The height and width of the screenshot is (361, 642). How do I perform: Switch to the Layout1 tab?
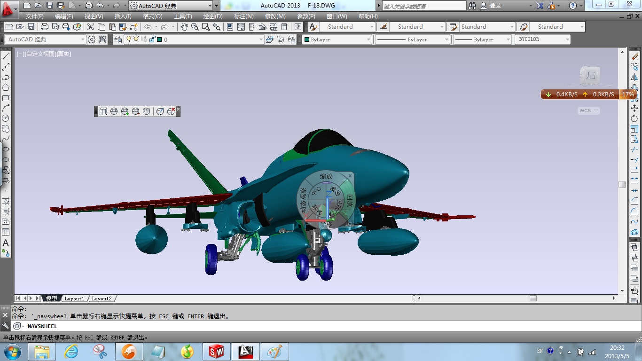click(74, 298)
